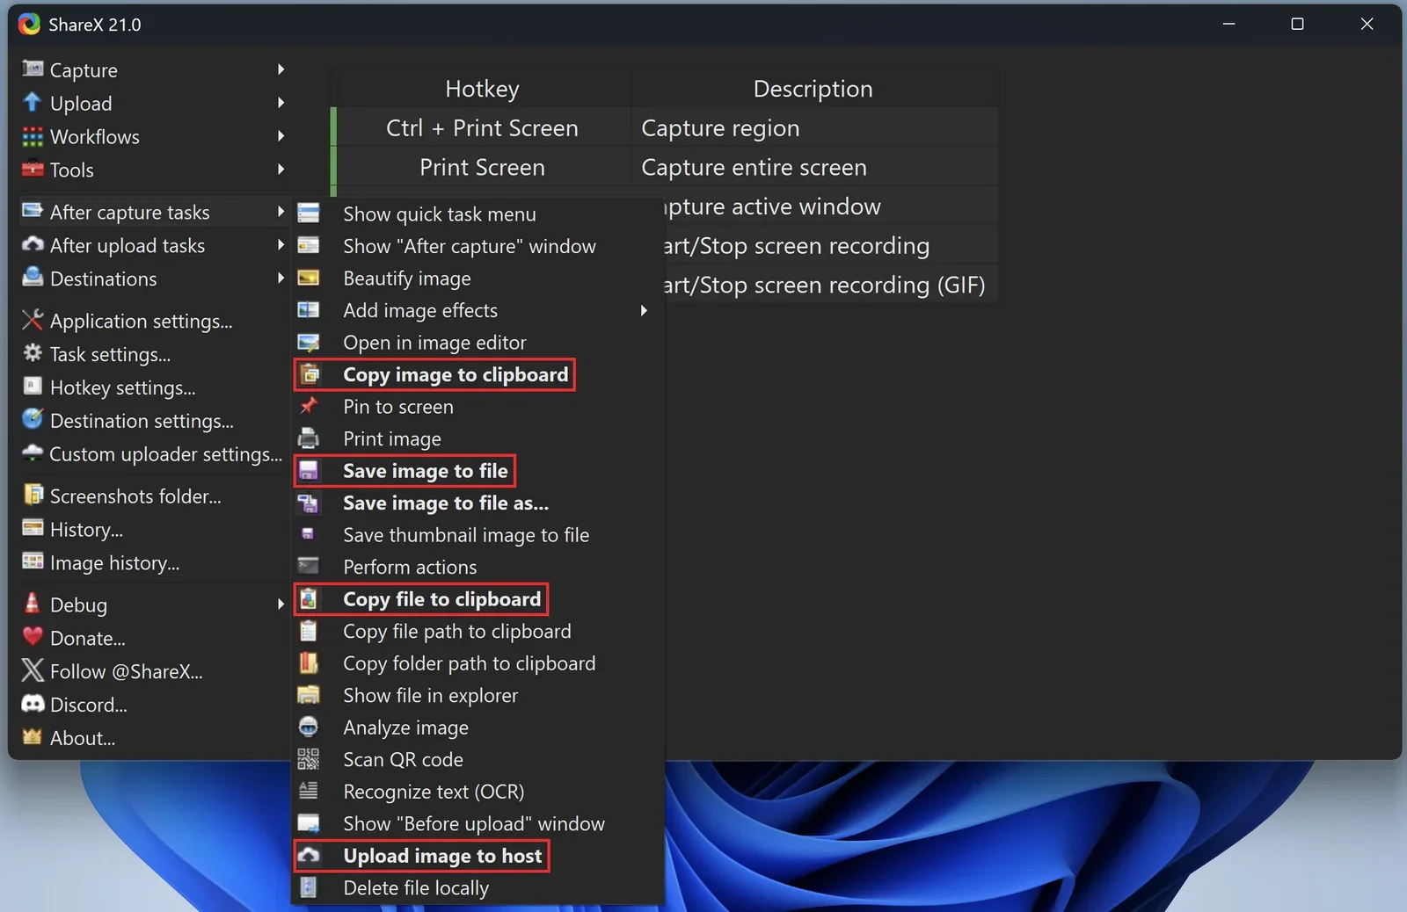This screenshot has height=912, width=1407.
Task: Expand the Upload submenu arrow
Action: [281, 103]
